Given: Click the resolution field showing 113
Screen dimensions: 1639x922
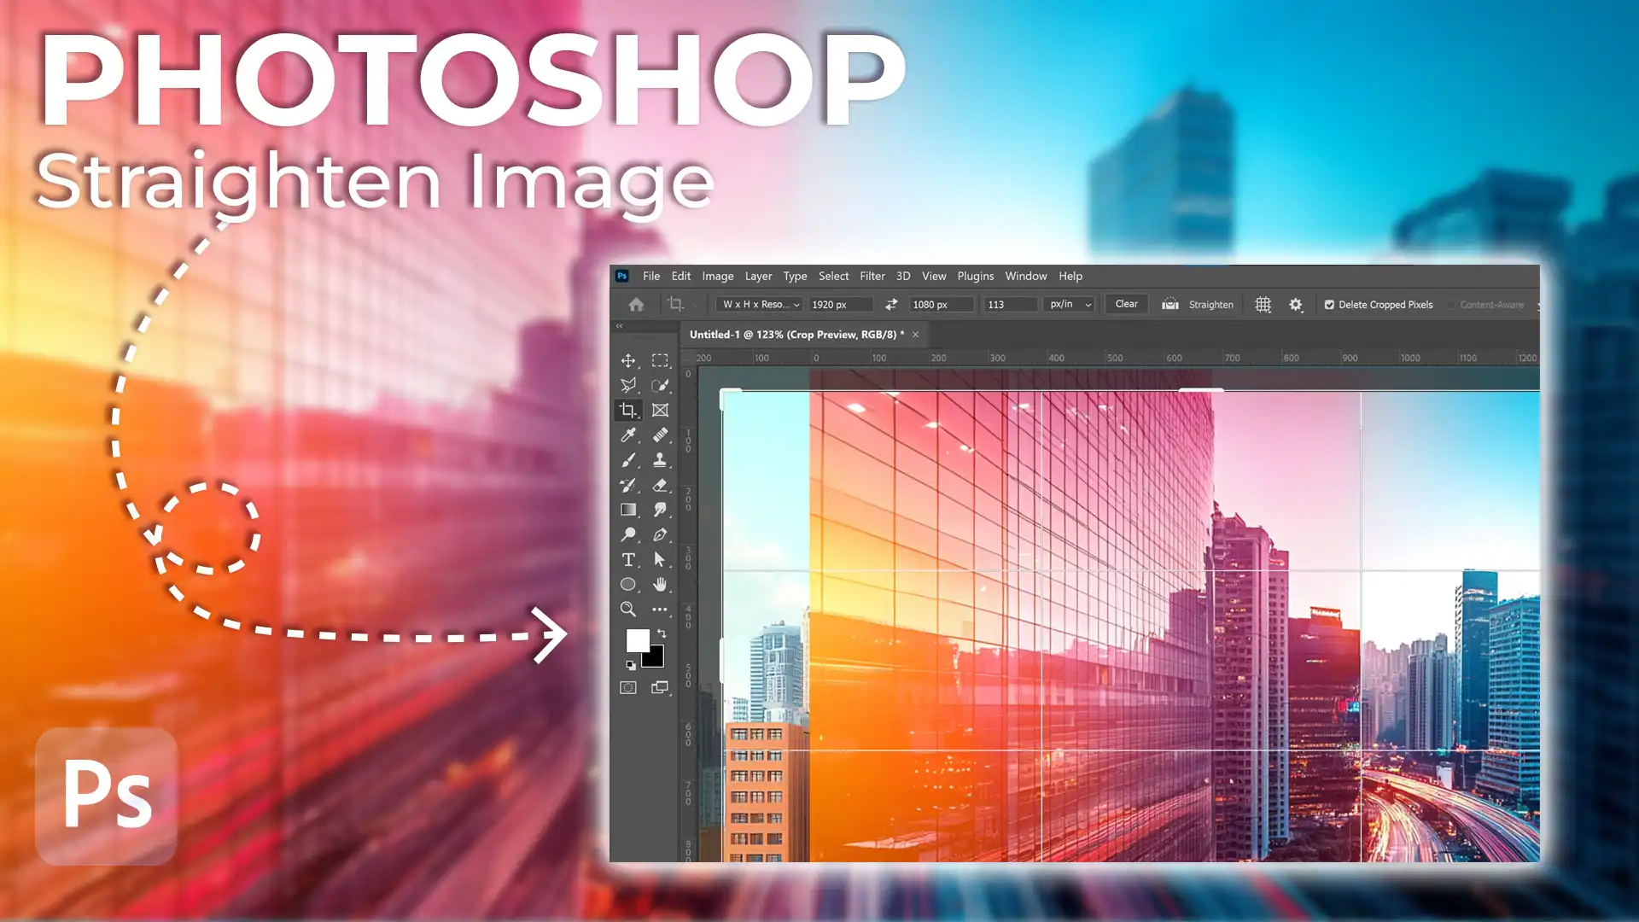Looking at the screenshot, I should pyautogui.click(x=1010, y=305).
